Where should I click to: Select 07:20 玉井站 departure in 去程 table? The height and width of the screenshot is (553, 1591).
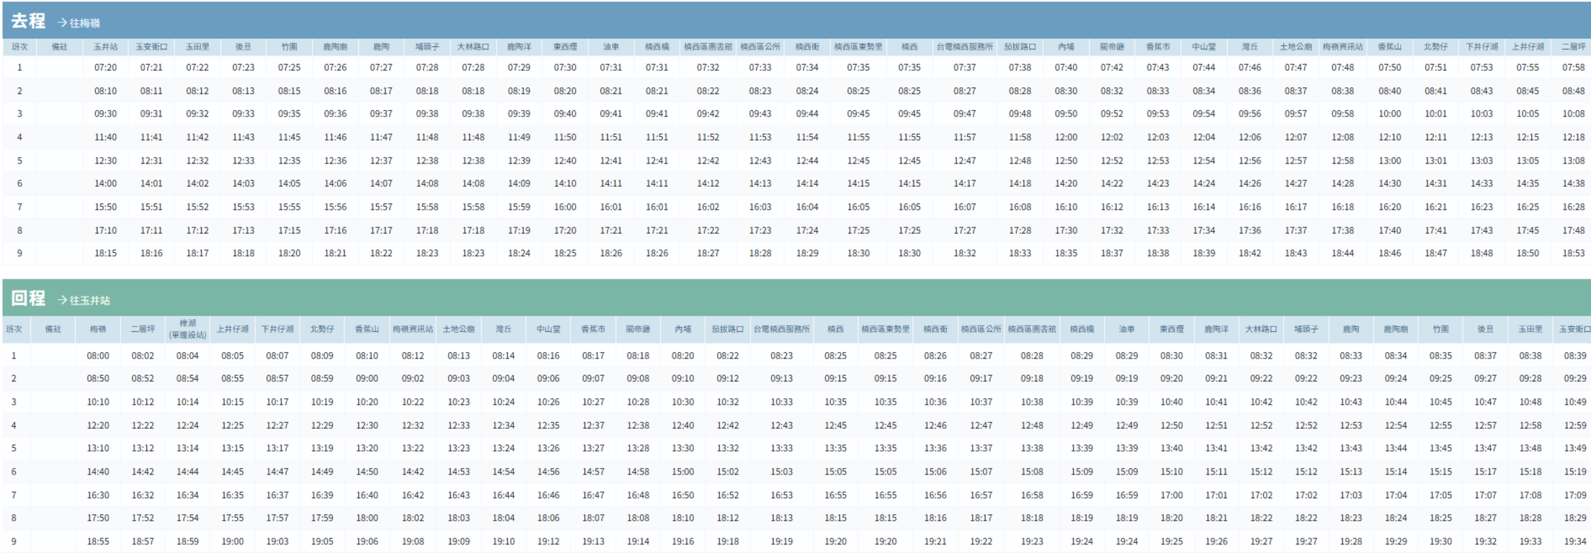(x=105, y=68)
